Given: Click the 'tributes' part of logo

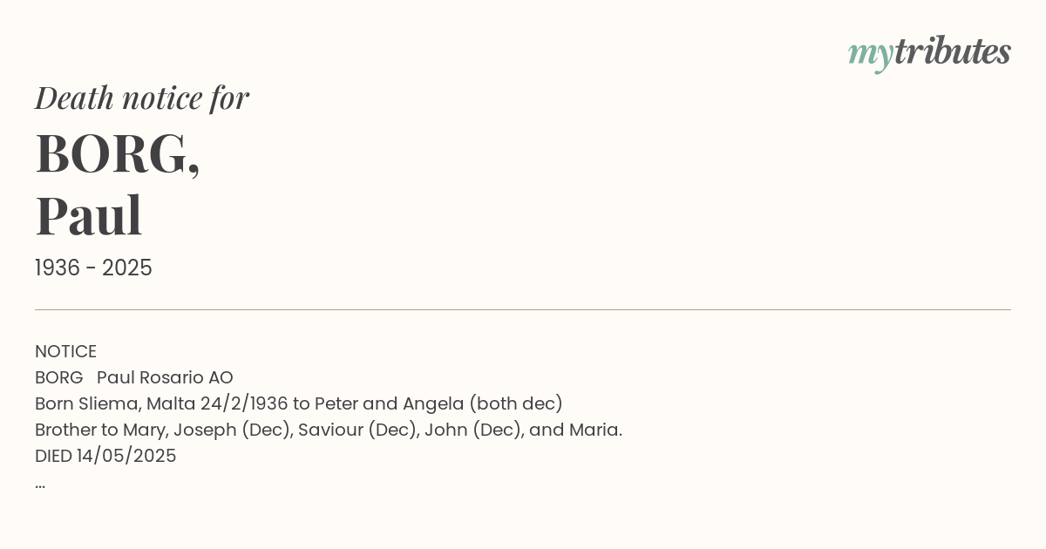Looking at the screenshot, I should [x=952, y=51].
